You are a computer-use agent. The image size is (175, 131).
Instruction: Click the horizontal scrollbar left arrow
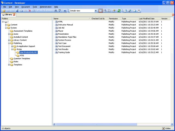pyautogui.click(x=54, y=124)
